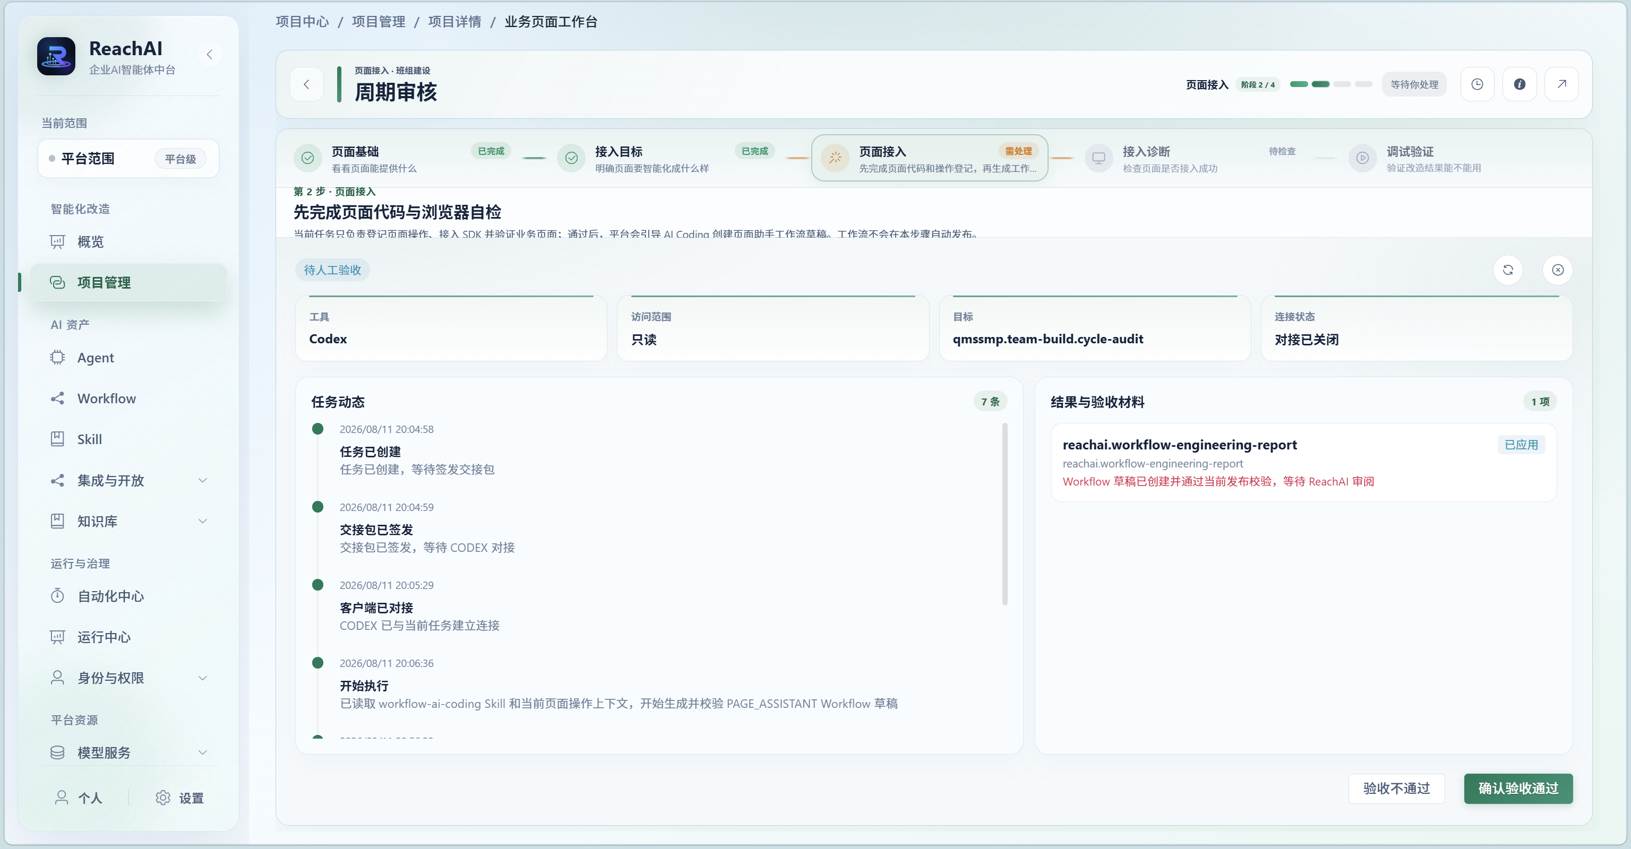Click the 平台级 scope badge
1631x849 pixels.
pos(181,159)
